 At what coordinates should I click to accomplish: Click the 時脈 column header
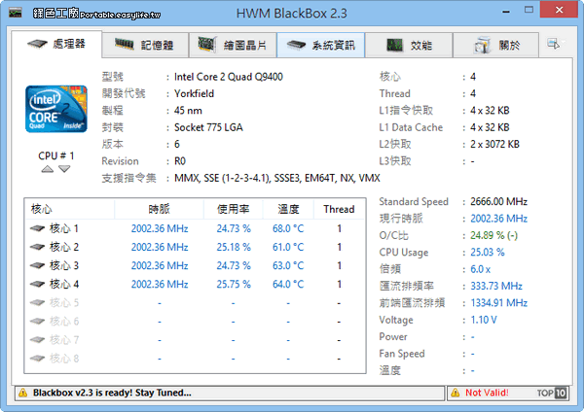[x=159, y=209]
